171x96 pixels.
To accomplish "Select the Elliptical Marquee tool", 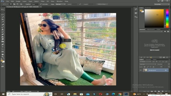I will click(x=3, y=12).
